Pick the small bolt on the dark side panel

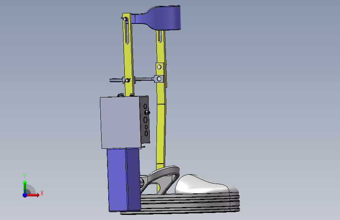point(147,113)
